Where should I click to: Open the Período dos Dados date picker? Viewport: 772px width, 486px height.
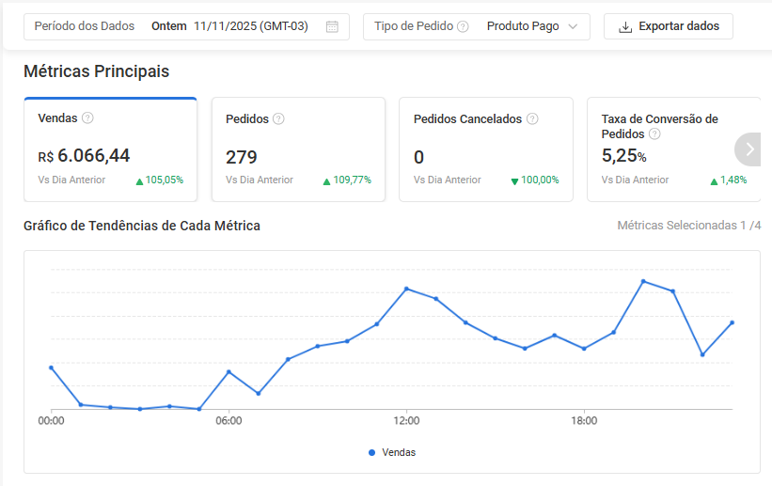tap(186, 26)
